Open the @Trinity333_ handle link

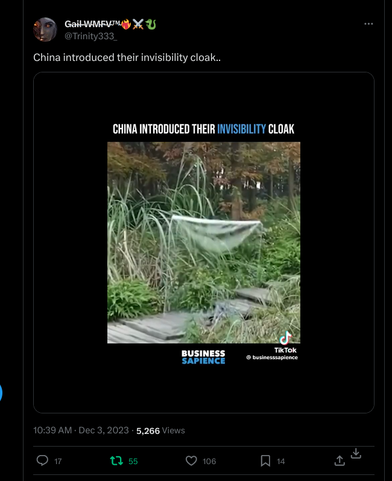point(90,36)
